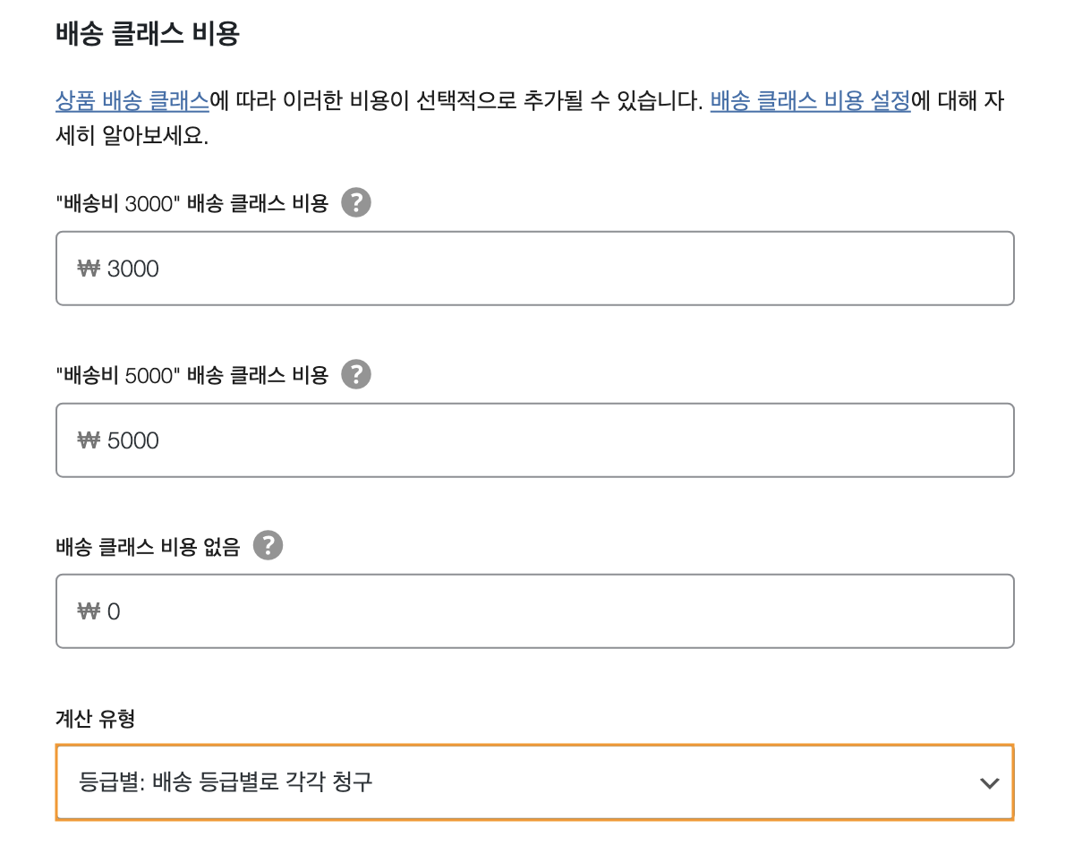Viewport: 1065px width, 845px height.
Task: Click the chevron arrow of 계산 유형 selector
Action: point(989,783)
